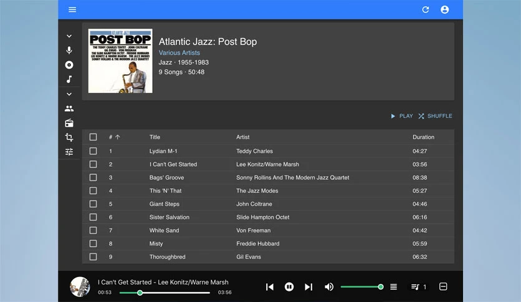Mute the volume speaker icon
521x302 pixels.
click(x=328, y=286)
